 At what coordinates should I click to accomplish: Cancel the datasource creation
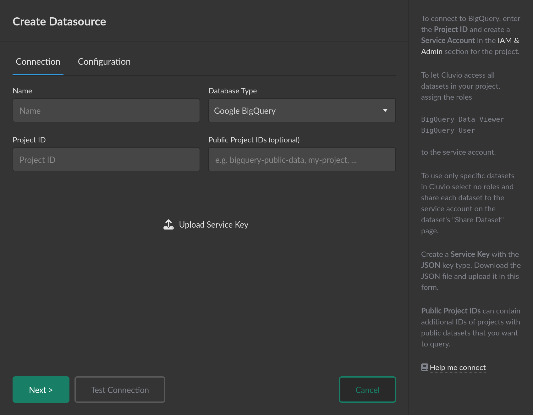click(367, 390)
